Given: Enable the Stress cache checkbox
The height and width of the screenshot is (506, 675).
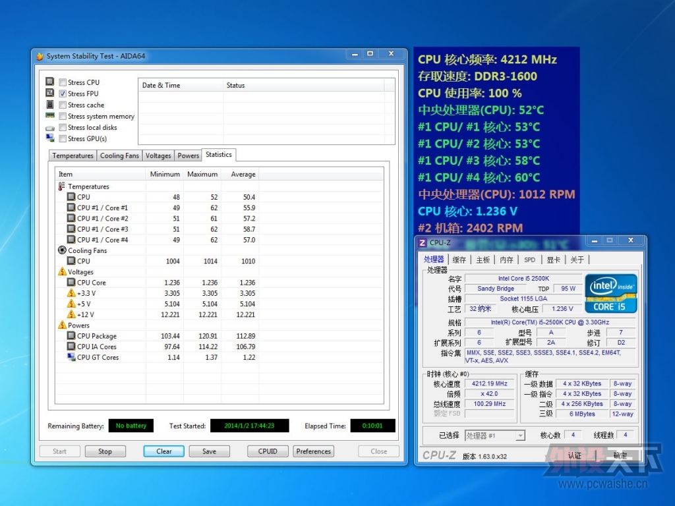Looking at the screenshot, I should [63, 105].
